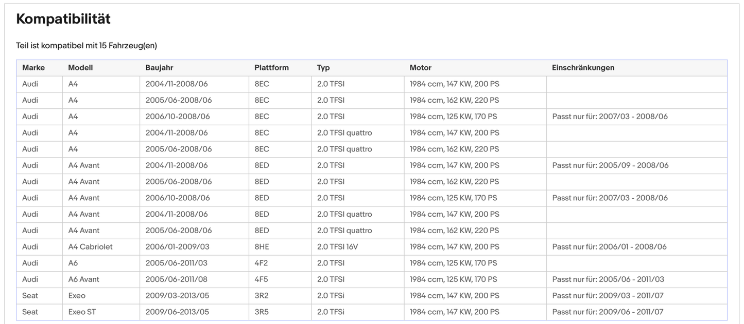Viewport: 744px width, 324px height.
Task: Click the 3R2 platform cell
Action: 262,296
